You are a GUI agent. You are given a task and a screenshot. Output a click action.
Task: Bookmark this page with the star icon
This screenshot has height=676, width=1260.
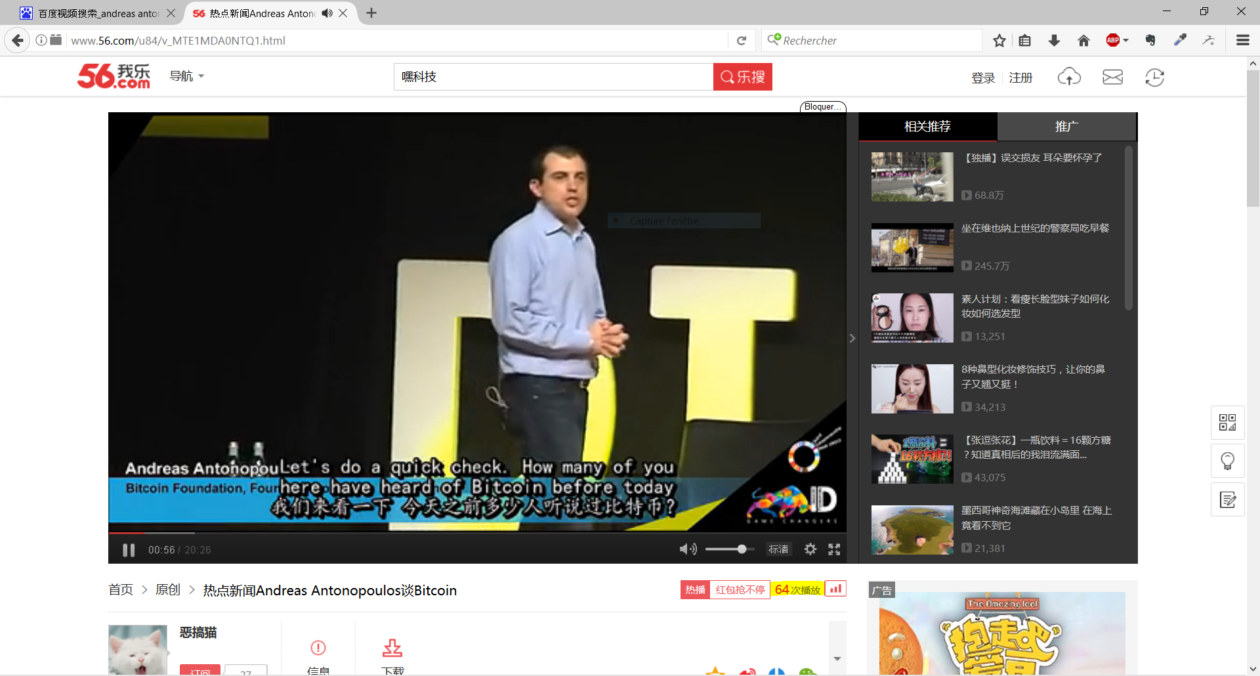tap(999, 41)
